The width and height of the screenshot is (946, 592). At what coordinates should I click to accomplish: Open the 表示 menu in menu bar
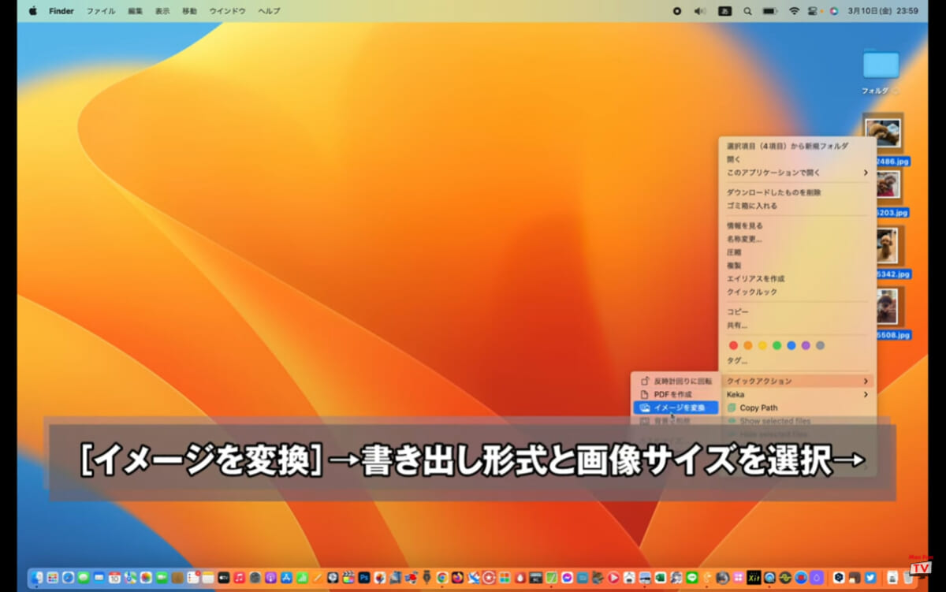click(162, 11)
